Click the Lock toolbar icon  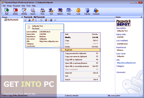pos(78,11)
